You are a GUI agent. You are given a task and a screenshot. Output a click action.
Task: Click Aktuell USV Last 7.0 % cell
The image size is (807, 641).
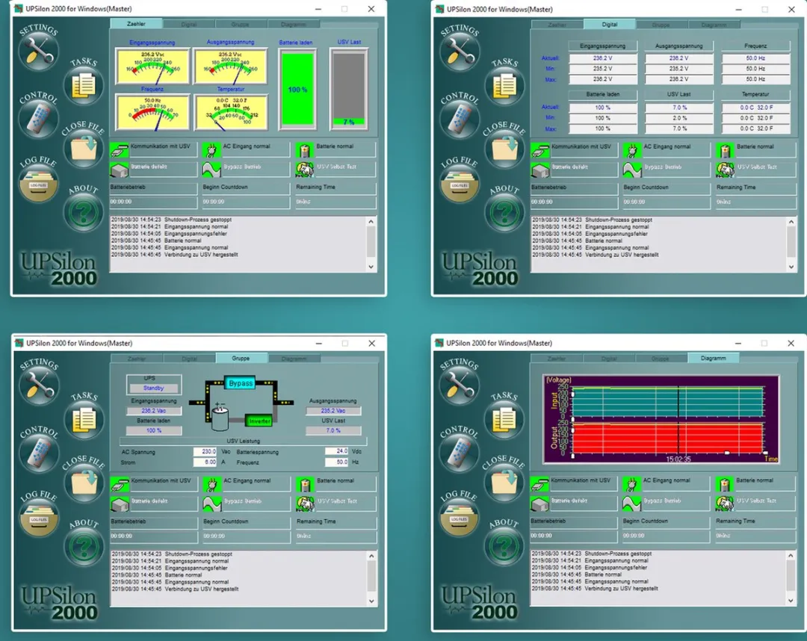pyautogui.click(x=679, y=108)
